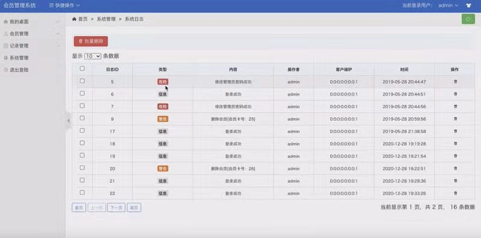Click the red 危险 tag in row ID 5
481x238 pixels.
tap(163, 82)
